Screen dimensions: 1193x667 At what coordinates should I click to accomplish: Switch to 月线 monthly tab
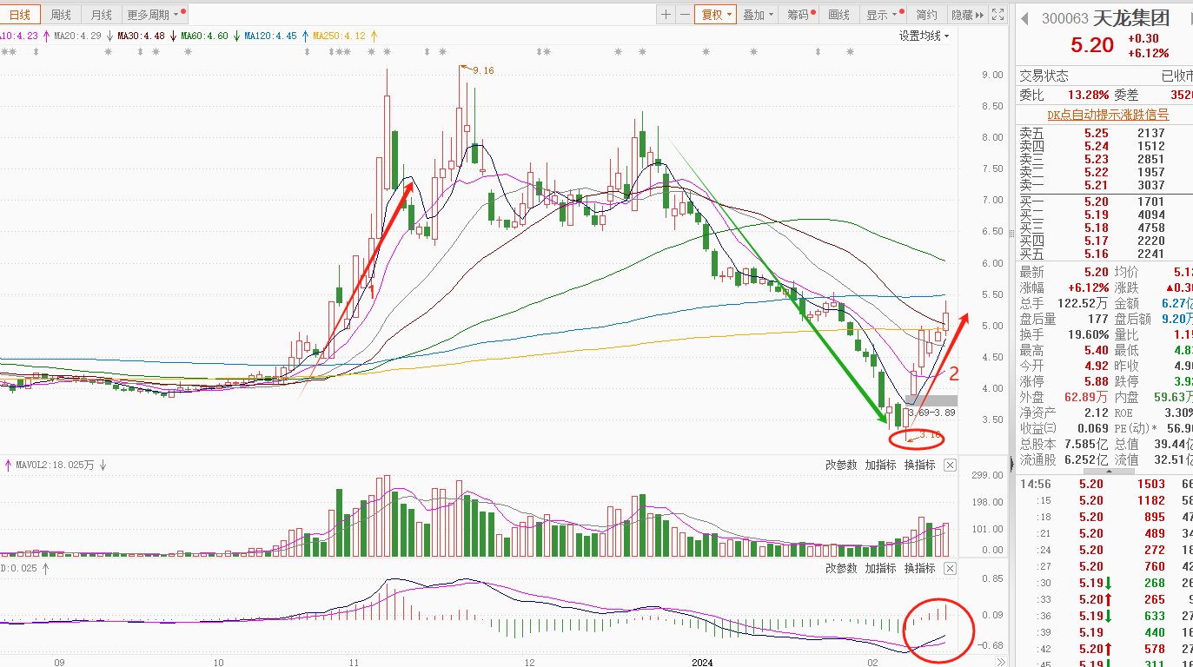(101, 15)
